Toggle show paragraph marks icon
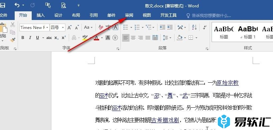Image resolution: width=273 pixels, height=130 pixels. pyautogui.click(x=205, y=27)
